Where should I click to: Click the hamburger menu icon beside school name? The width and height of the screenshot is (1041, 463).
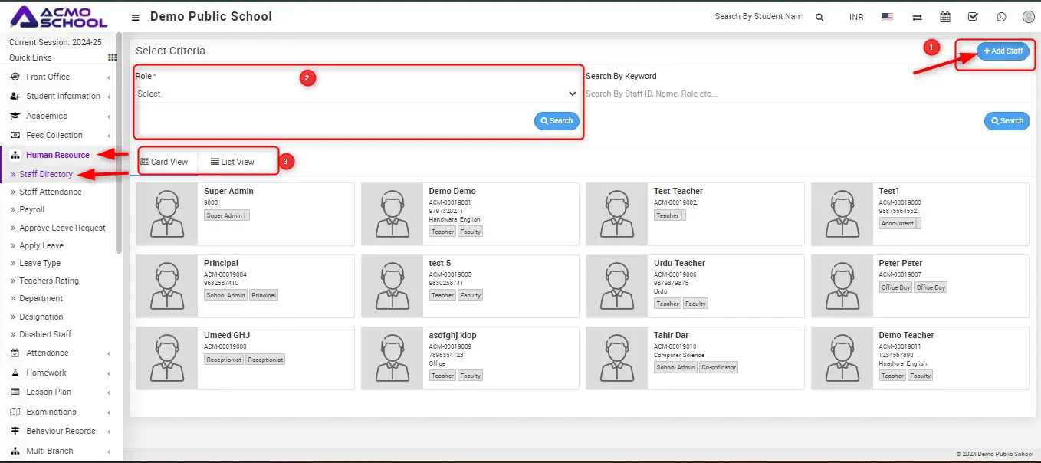[x=136, y=18]
